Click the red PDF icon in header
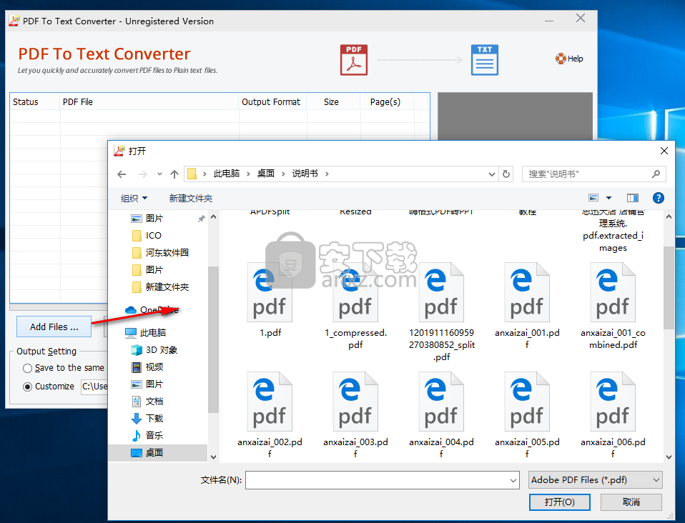The width and height of the screenshot is (685, 523). point(354,60)
